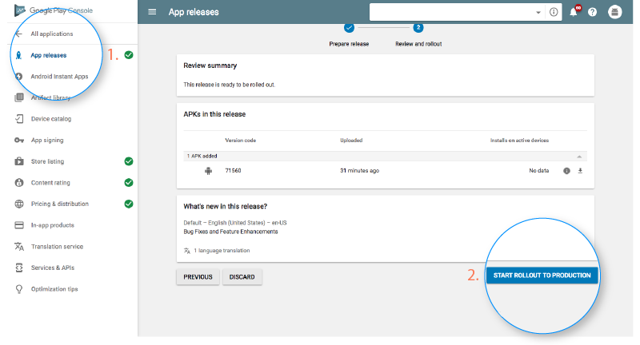Click the notifications bell icon

click(574, 12)
